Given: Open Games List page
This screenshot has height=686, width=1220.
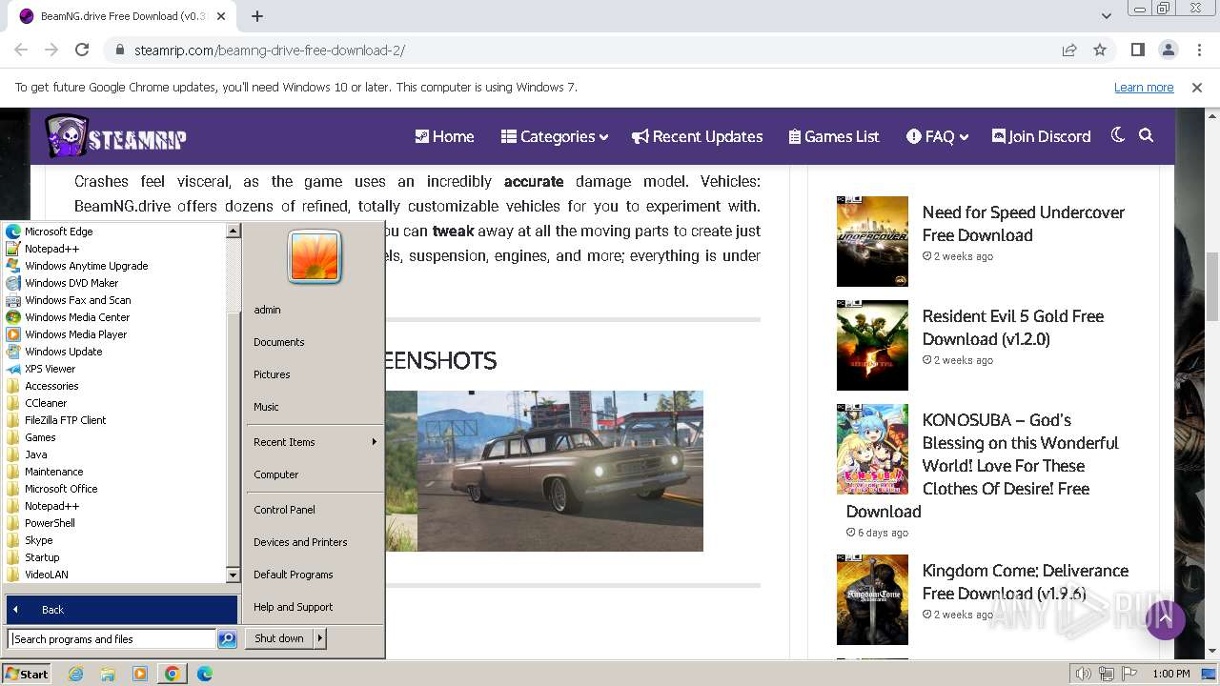Looking at the screenshot, I should (834, 136).
